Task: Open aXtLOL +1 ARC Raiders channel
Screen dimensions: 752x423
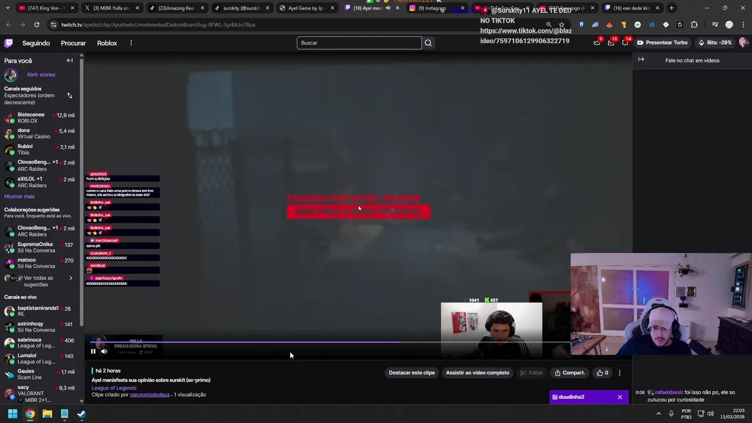Action: (40, 182)
